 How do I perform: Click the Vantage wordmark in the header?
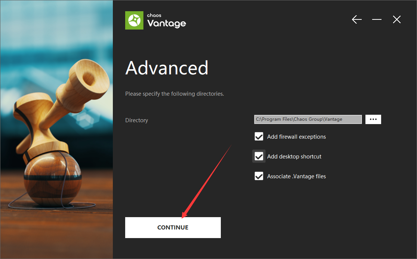tap(166, 24)
